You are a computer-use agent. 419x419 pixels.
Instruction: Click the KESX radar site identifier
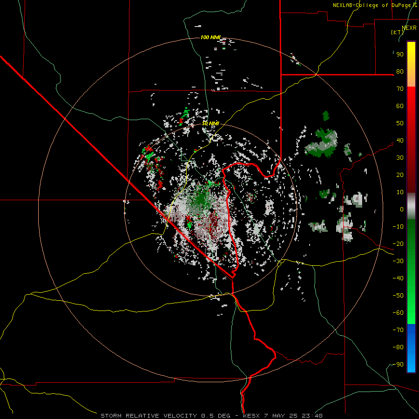pyautogui.click(x=251, y=416)
